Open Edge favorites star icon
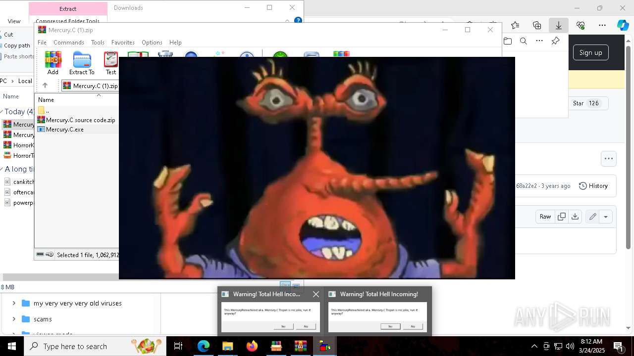The height and width of the screenshot is (356, 634). tap(515, 25)
